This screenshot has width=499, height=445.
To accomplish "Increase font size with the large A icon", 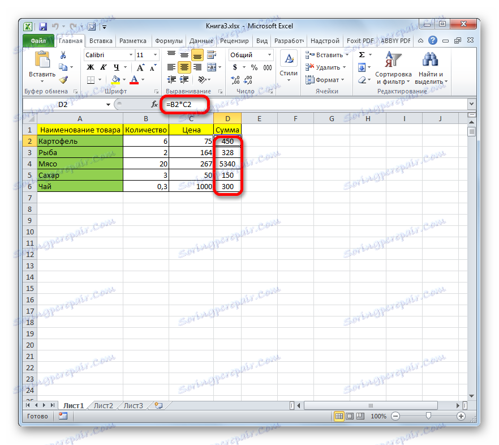I will tap(140, 67).
